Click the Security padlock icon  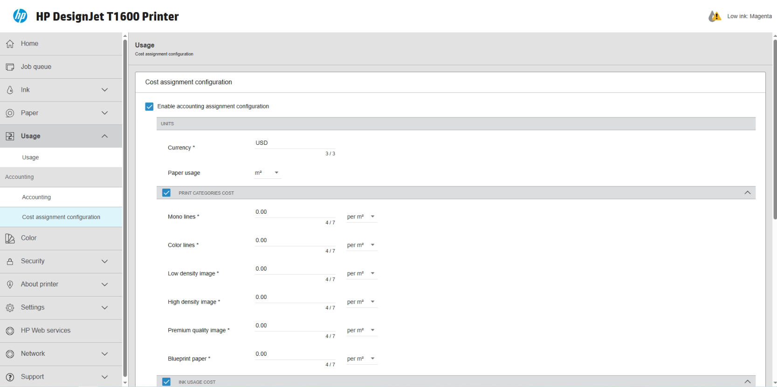(10, 262)
